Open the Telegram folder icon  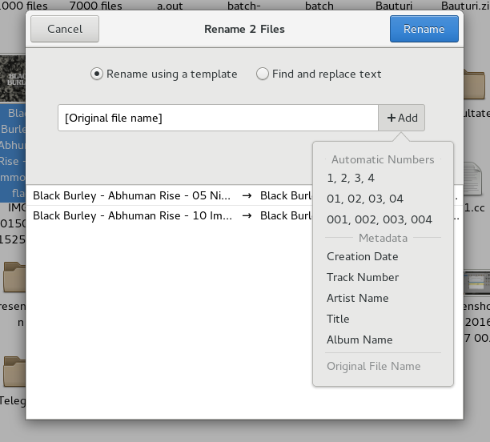tap(14, 372)
